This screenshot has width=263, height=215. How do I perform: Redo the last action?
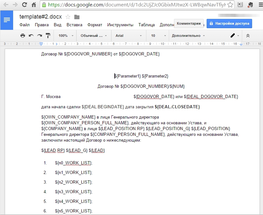click(39, 36)
